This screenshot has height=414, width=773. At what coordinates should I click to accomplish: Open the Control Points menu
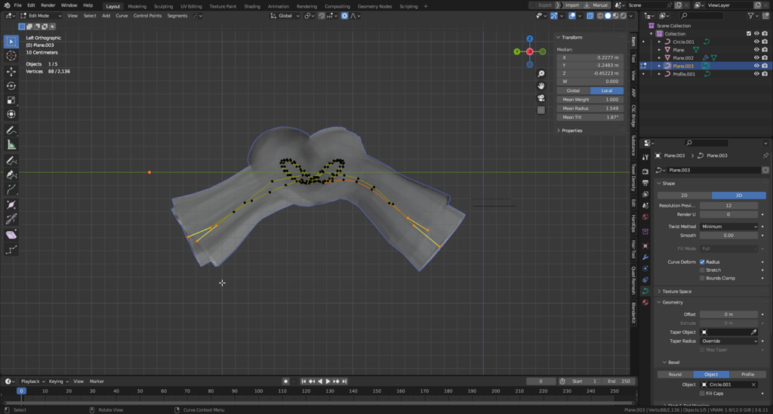tap(147, 16)
